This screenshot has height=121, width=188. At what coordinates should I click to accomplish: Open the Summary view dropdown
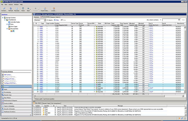pos(45,20)
